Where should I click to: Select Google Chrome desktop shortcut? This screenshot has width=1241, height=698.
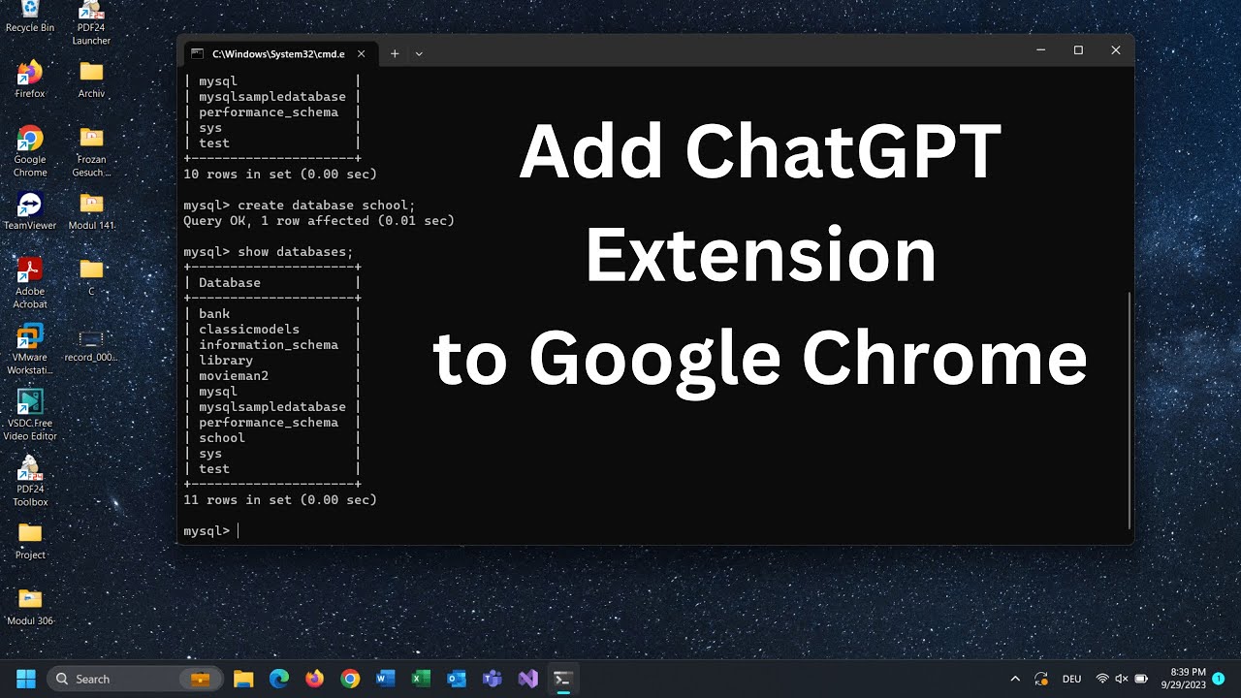29,151
